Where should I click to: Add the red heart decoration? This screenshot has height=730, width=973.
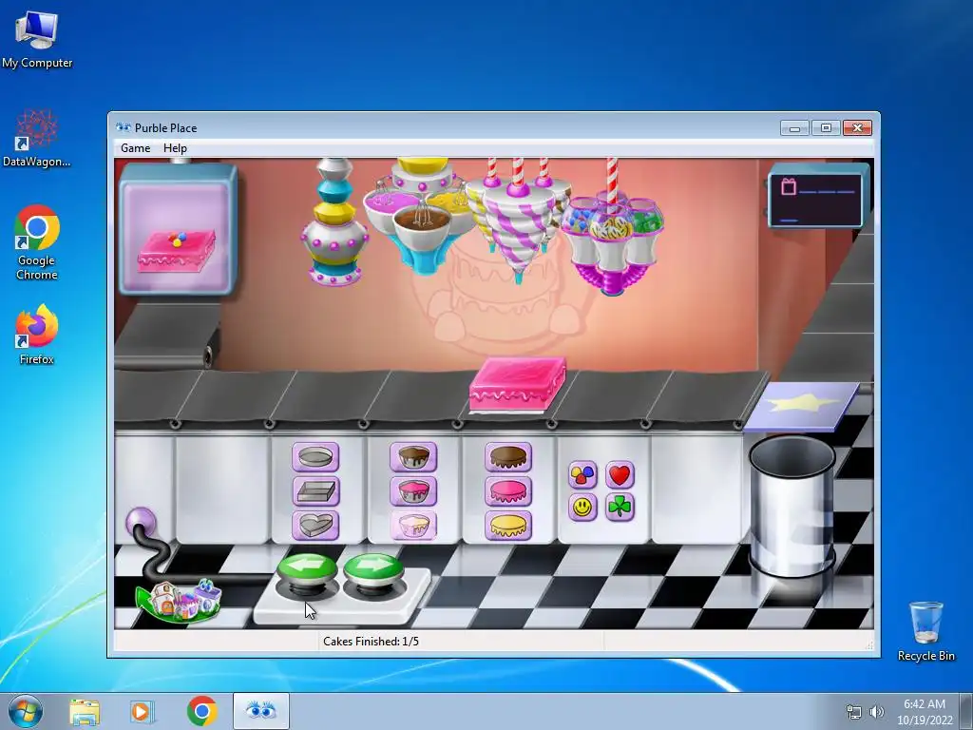coord(620,475)
